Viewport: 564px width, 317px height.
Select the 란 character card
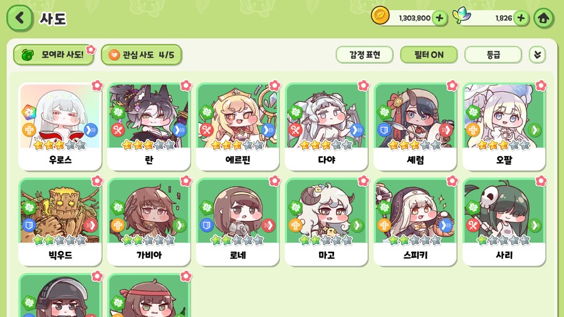tap(149, 127)
